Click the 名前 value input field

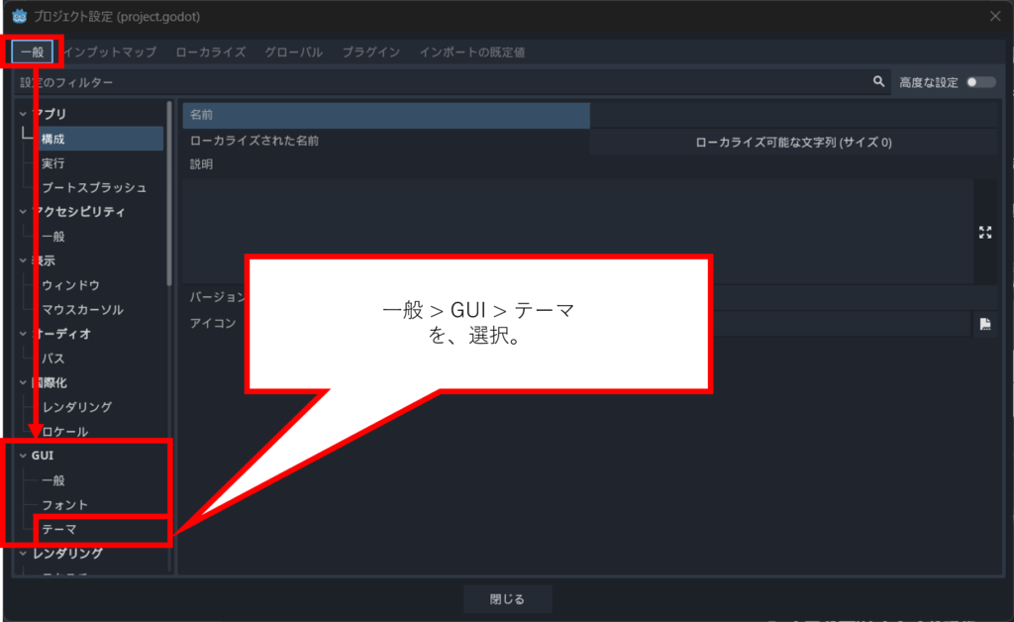coord(793,116)
